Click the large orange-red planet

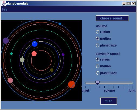pos(71,84)
